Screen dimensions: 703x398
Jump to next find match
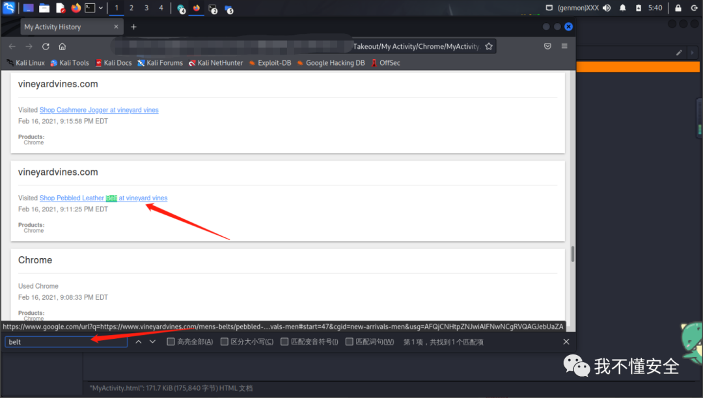coord(152,342)
